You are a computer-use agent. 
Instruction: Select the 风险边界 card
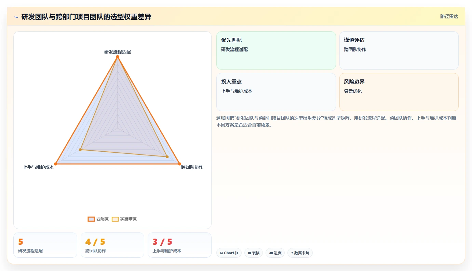tap(399, 92)
